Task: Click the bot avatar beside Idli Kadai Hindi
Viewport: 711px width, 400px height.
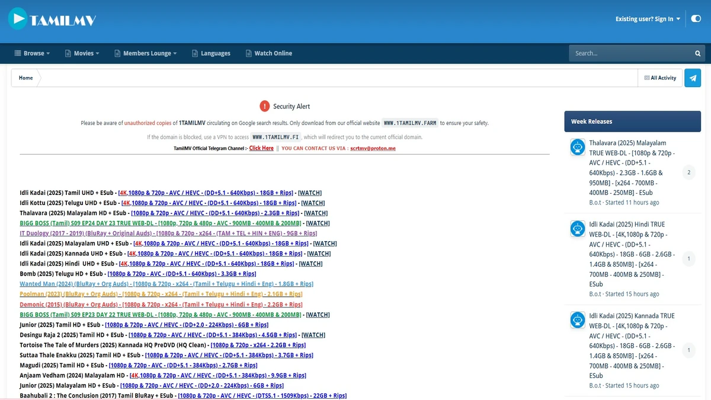Action: click(x=577, y=228)
